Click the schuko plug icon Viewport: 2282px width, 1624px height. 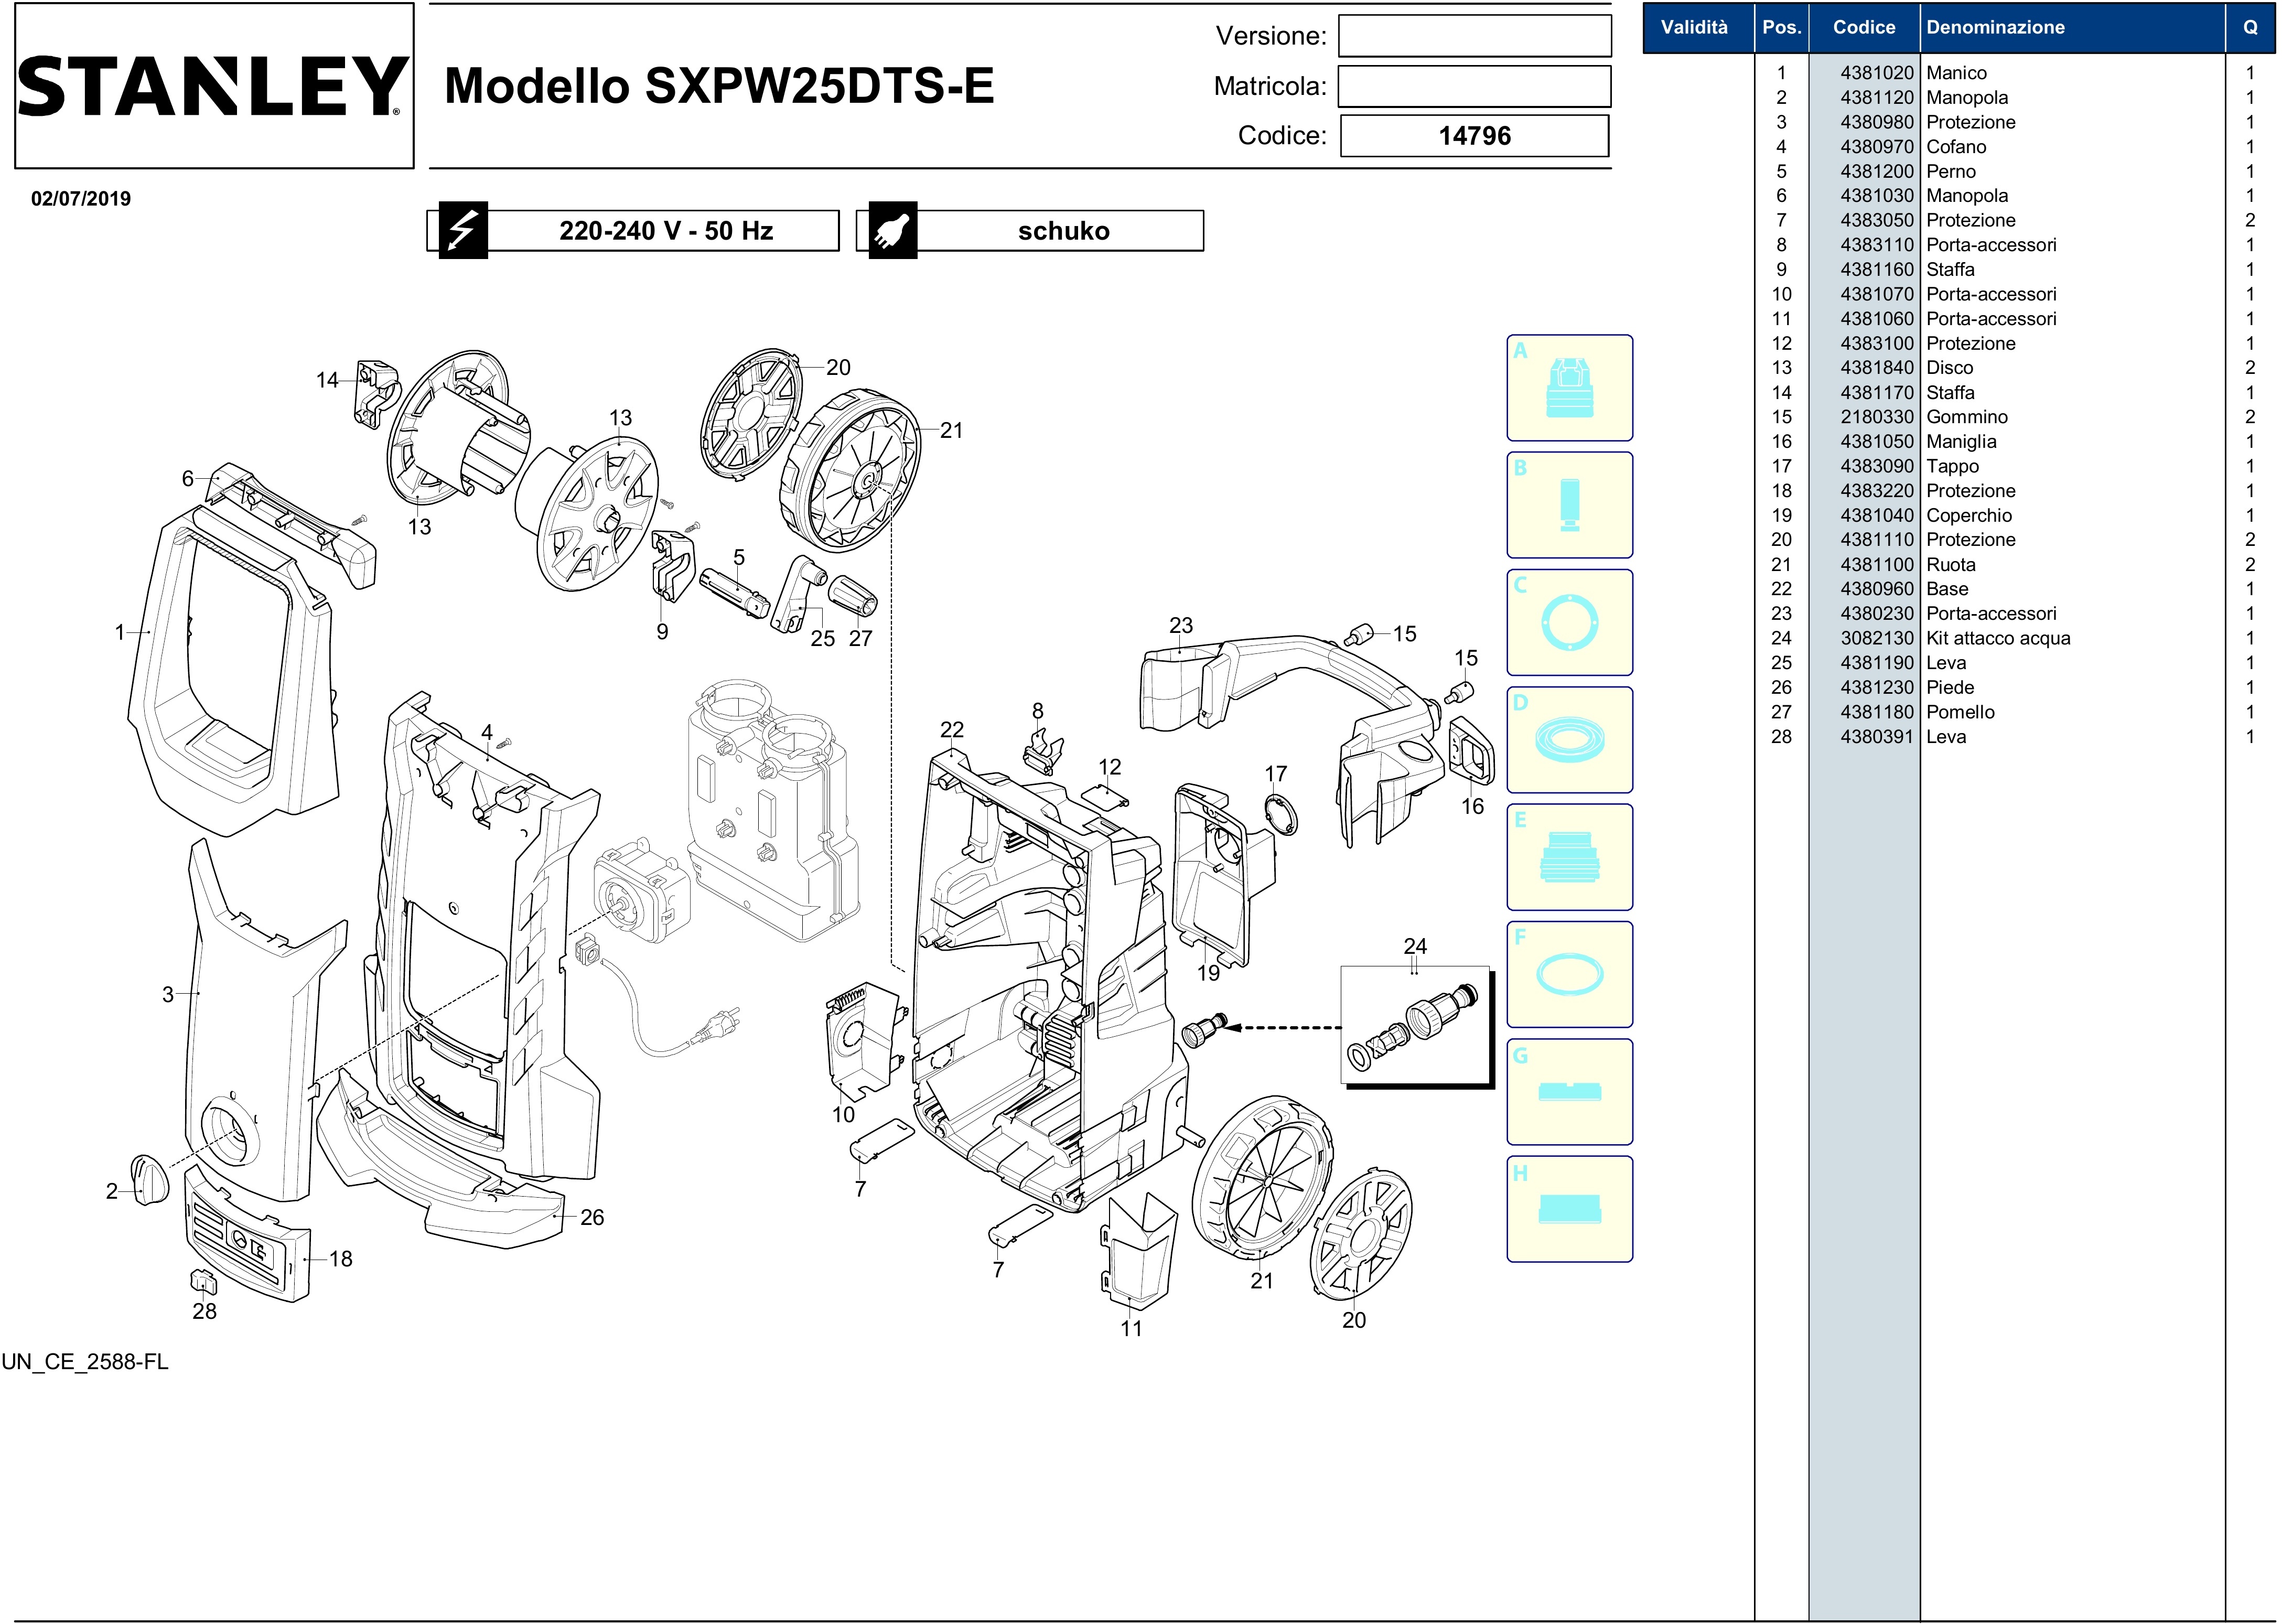[x=892, y=231]
